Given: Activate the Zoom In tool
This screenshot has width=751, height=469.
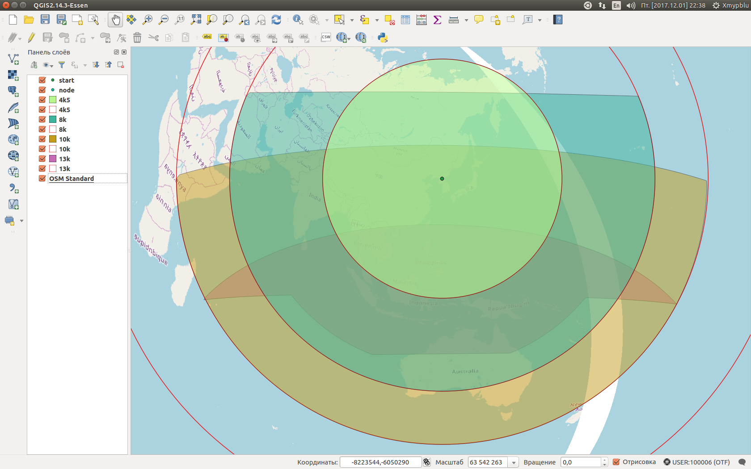Looking at the screenshot, I should [148, 20].
